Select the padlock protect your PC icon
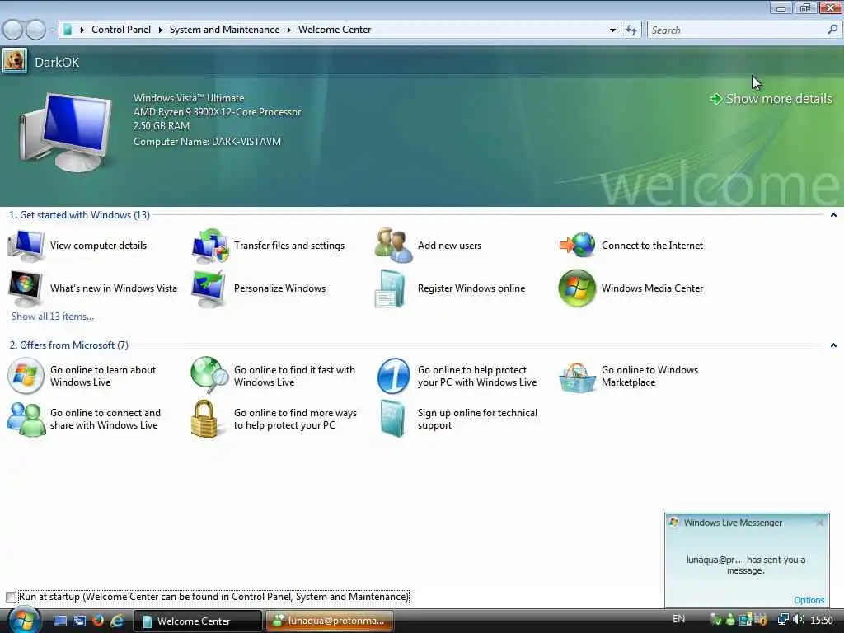This screenshot has height=633, width=844. pos(204,419)
